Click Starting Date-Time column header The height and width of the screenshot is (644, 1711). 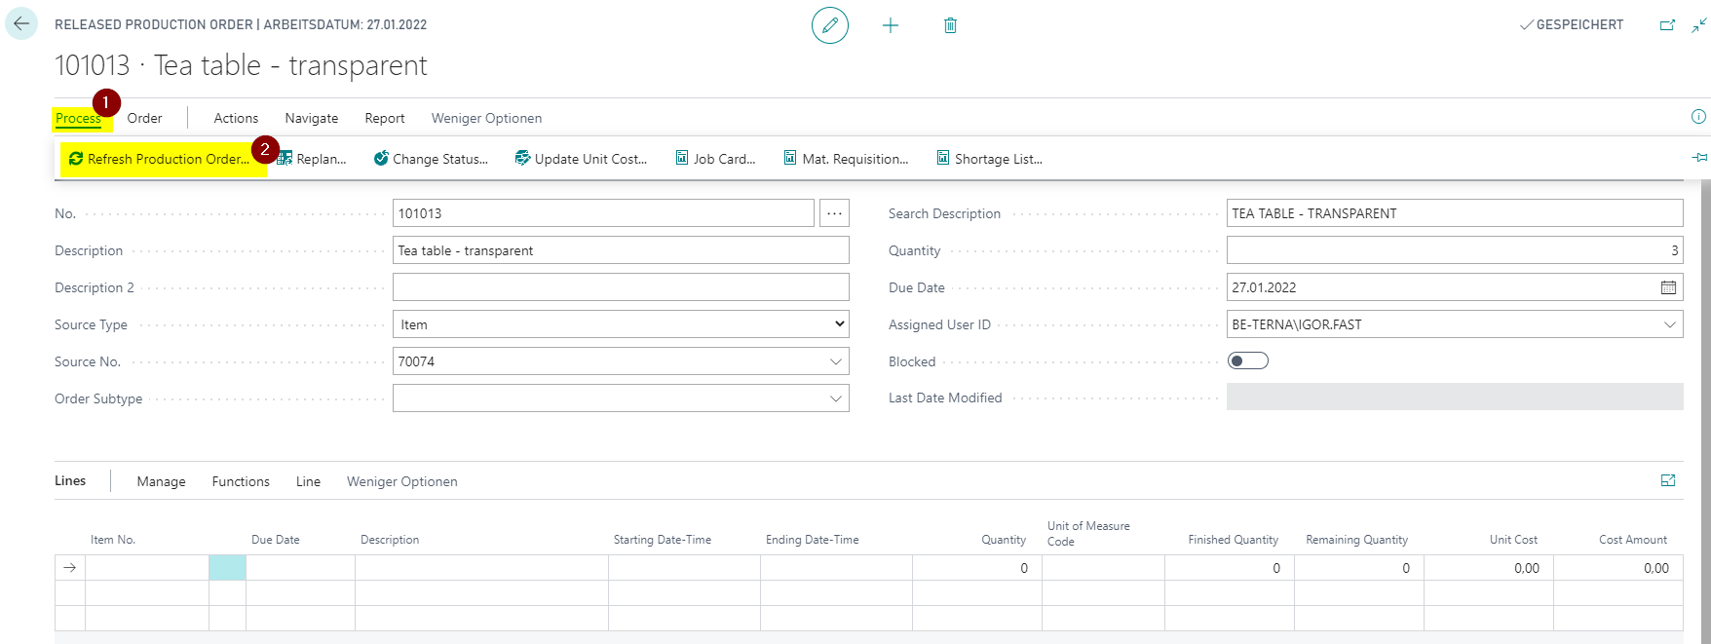point(663,540)
